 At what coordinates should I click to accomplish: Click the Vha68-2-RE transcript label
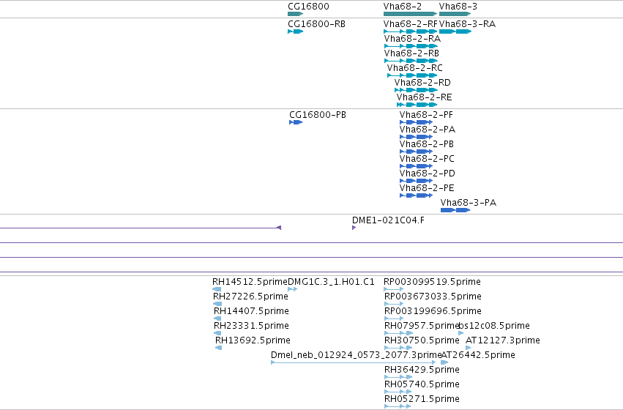tap(425, 97)
